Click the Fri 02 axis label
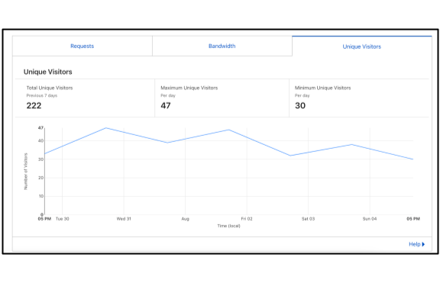440x293 pixels. pos(247,219)
